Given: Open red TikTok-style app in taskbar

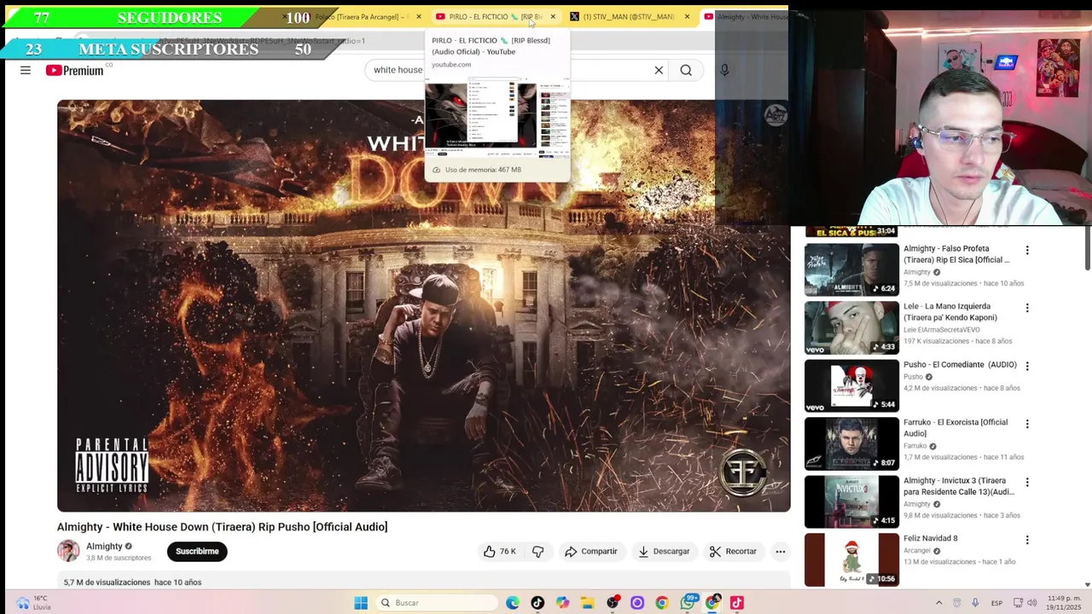Looking at the screenshot, I should (x=737, y=603).
